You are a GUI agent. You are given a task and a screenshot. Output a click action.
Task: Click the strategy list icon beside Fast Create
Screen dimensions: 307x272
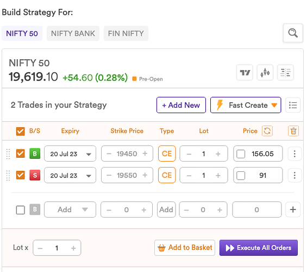point(293,105)
